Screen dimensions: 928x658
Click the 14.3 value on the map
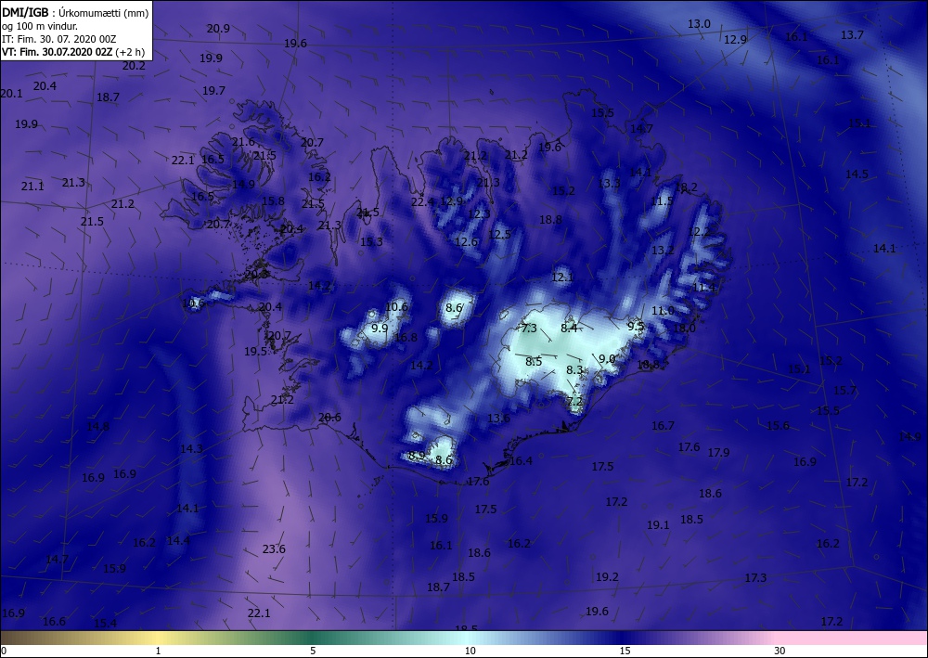click(x=191, y=449)
